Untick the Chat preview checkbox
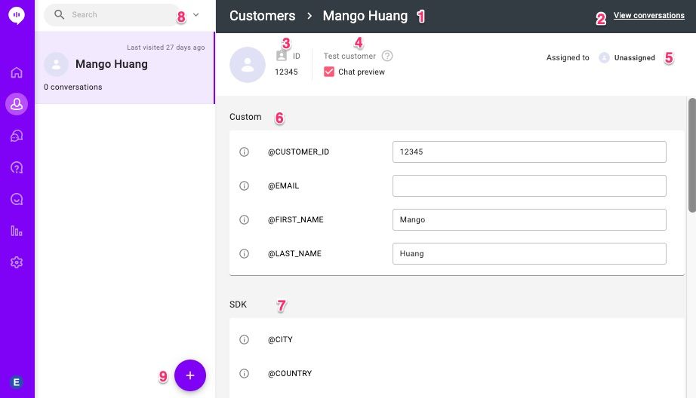The width and height of the screenshot is (696, 398). [x=329, y=72]
